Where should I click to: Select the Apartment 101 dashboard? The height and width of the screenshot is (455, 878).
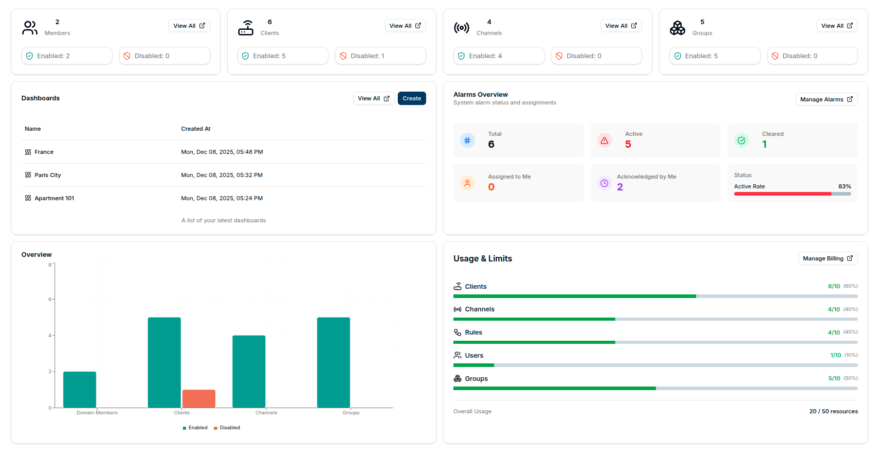(54, 198)
